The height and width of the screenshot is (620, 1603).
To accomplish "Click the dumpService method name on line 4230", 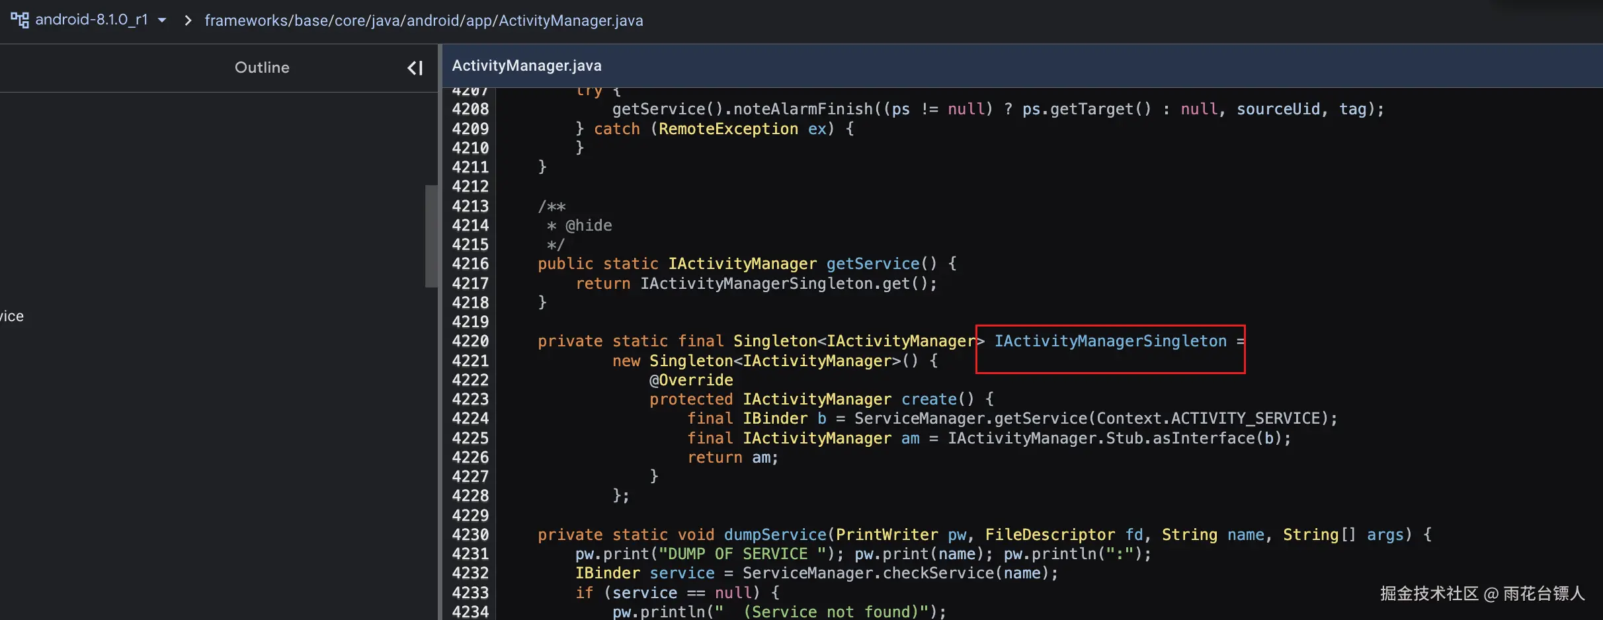I will pyautogui.click(x=775, y=535).
